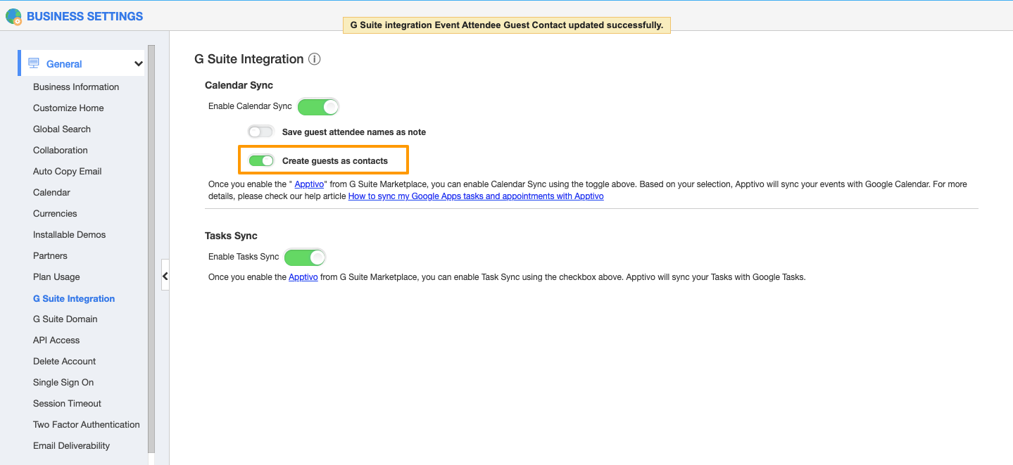Click the G Suite Integration info icon
This screenshot has width=1013, height=465.
(315, 59)
